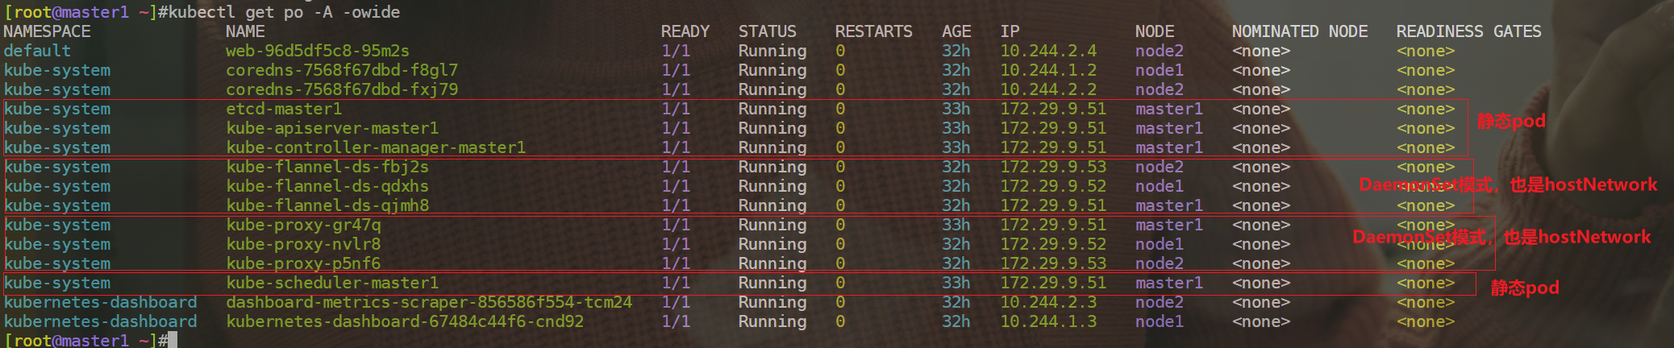Click the kube-scheduler-master1 pod name

(x=332, y=283)
